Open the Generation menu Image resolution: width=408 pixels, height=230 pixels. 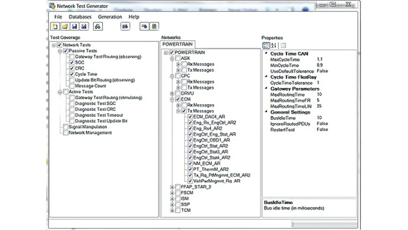coord(110,17)
